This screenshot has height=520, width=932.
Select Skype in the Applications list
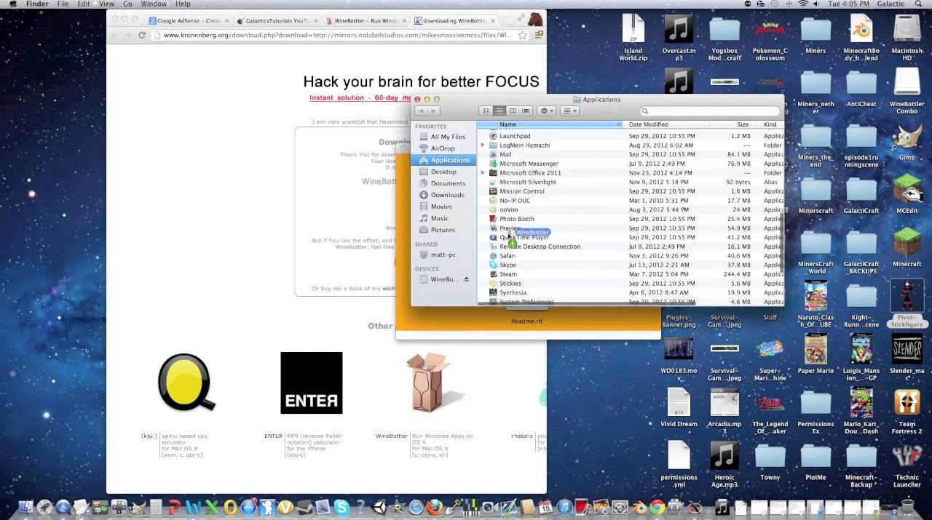(x=508, y=265)
